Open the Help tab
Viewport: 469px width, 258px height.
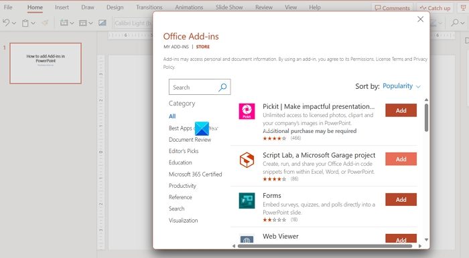(x=315, y=7)
